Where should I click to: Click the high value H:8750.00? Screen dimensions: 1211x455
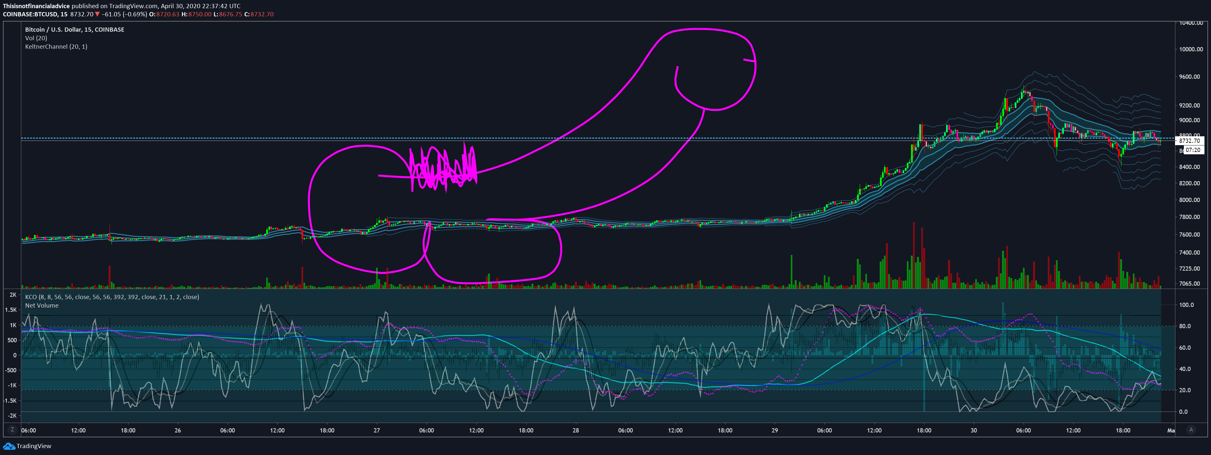(x=197, y=14)
